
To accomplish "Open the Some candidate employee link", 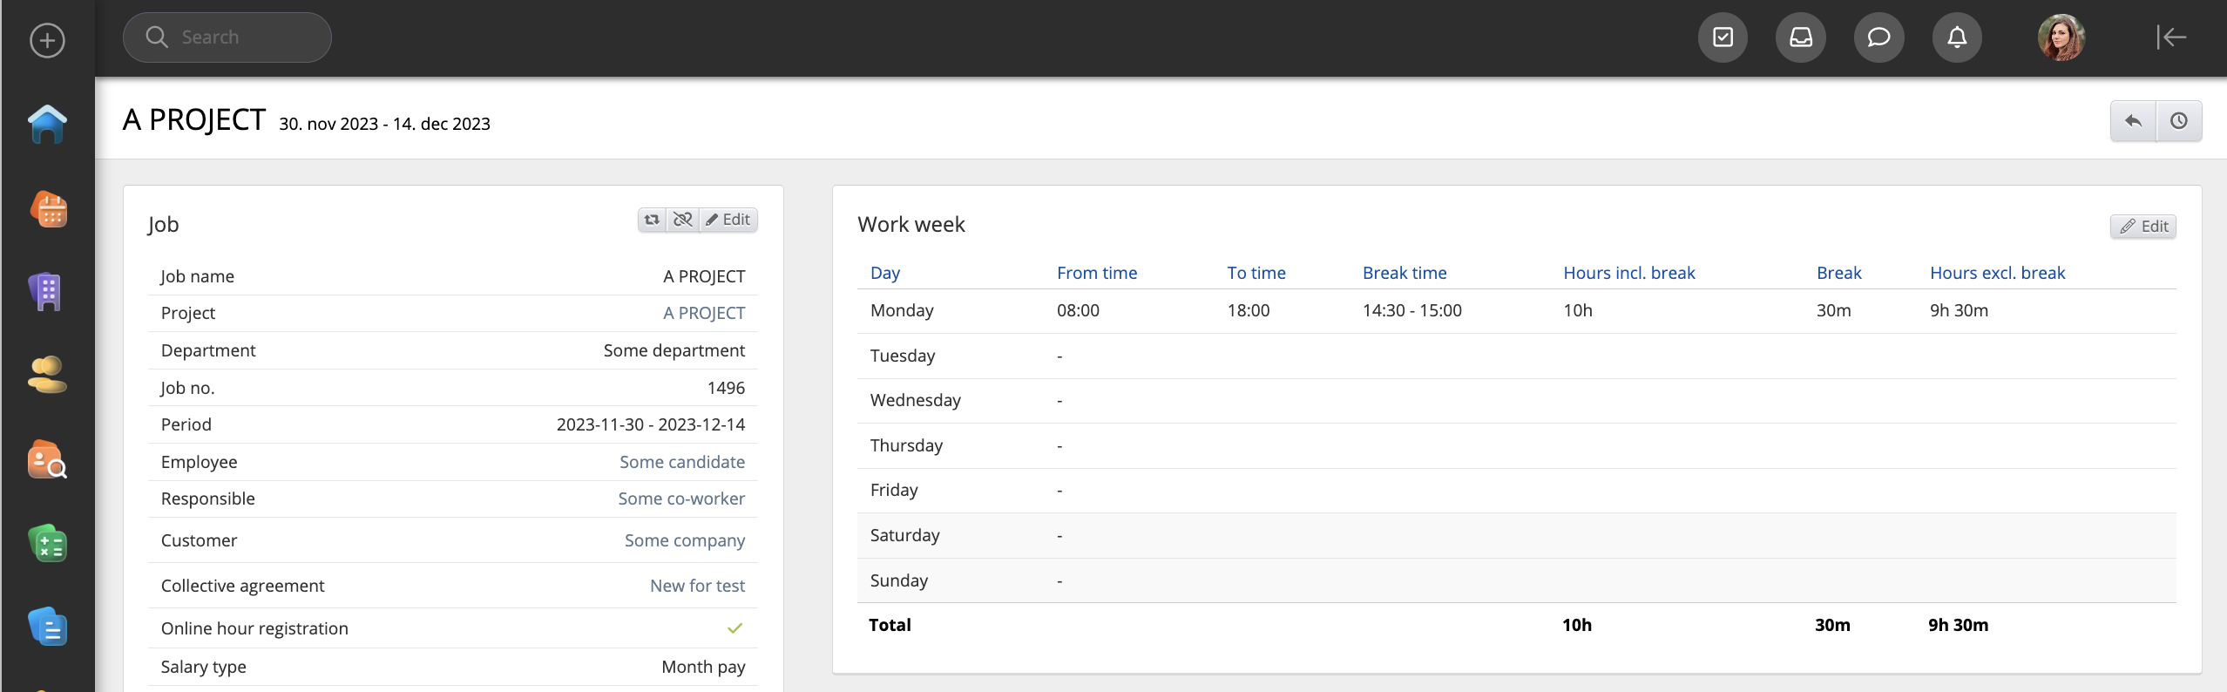I will [x=681, y=462].
